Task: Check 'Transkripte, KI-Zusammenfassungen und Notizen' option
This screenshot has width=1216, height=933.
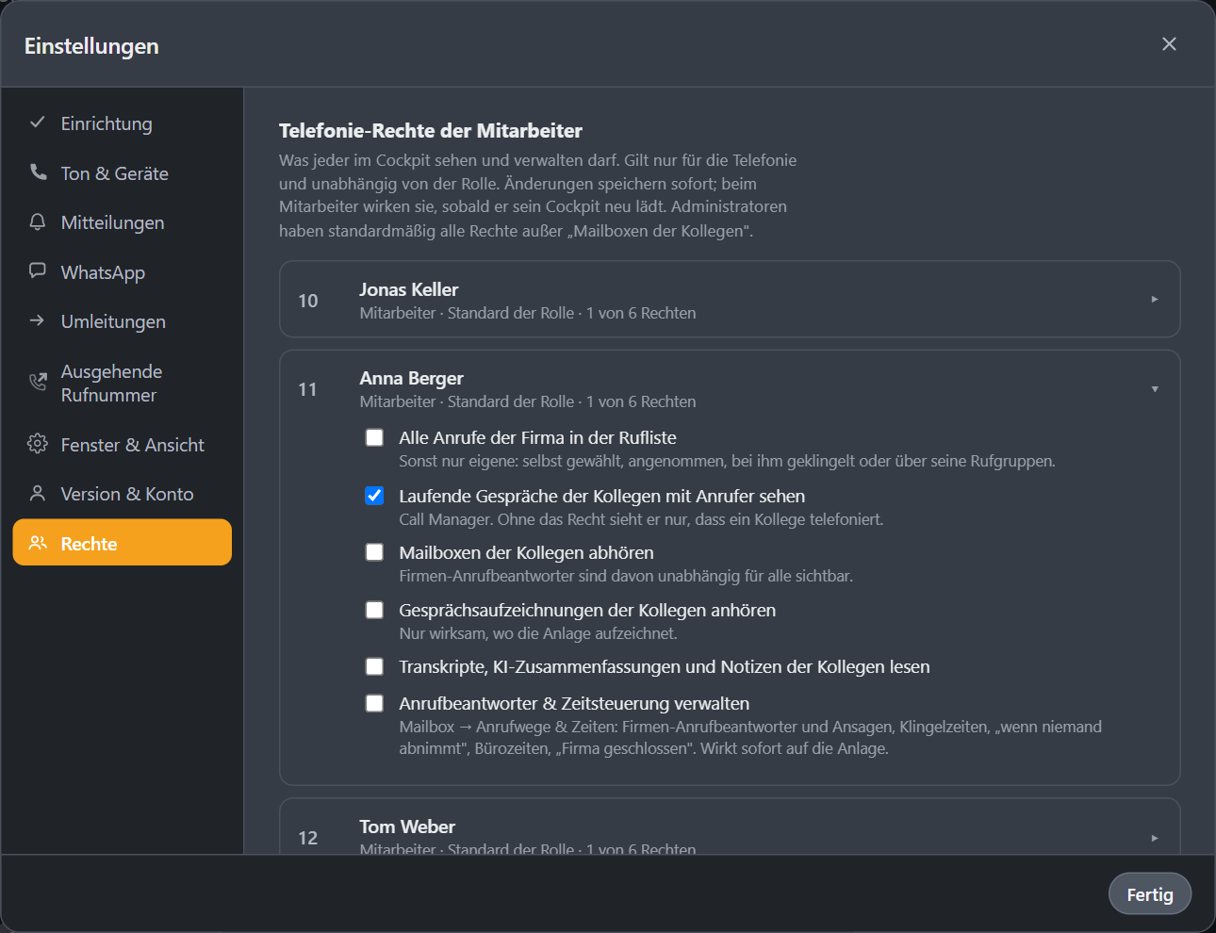Action: (374, 666)
